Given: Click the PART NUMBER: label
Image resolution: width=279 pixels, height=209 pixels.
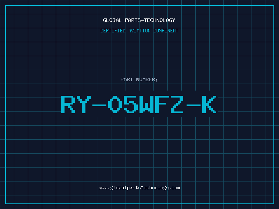Looking at the screenshot, I should [x=139, y=79].
